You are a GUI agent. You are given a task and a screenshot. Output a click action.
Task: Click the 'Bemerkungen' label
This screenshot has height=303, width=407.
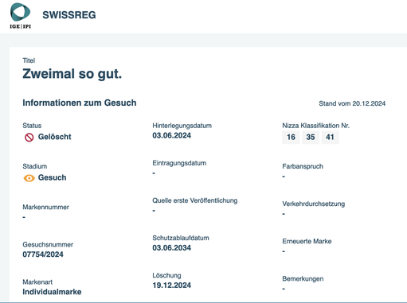click(303, 279)
